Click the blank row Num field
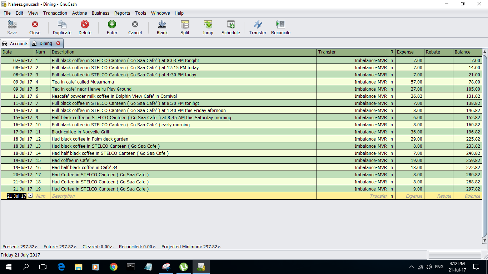Image resolution: width=488 pixels, height=274 pixels. tap(42, 196)
